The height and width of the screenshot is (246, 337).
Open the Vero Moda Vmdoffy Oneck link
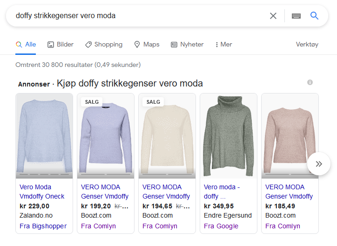pyautogui.click(x=42, y=192)
